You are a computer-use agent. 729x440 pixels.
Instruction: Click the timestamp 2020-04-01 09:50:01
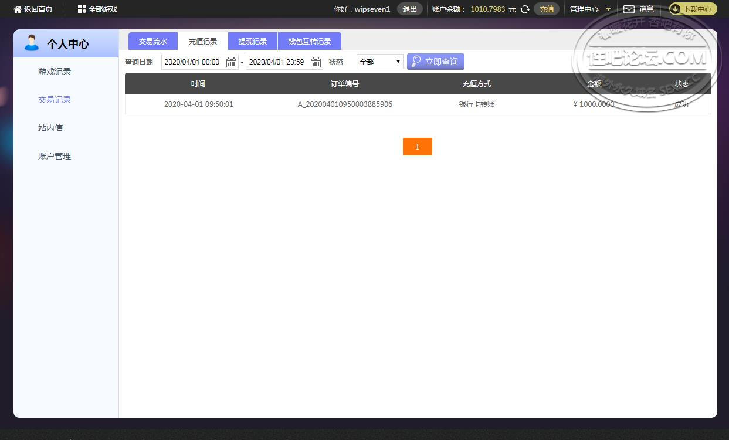199,104
